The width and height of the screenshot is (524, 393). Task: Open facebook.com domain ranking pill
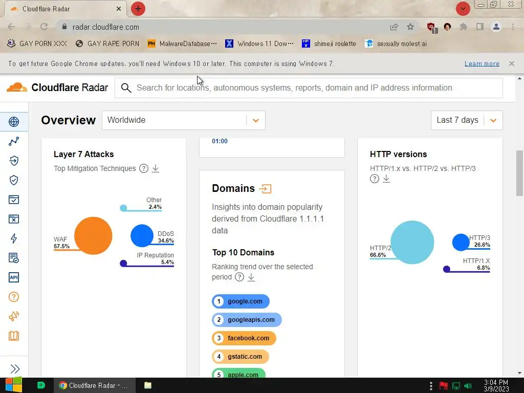click(244, 338)
